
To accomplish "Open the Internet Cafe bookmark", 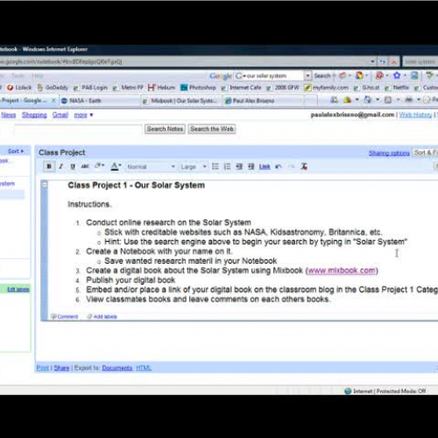I will (242, 88).
